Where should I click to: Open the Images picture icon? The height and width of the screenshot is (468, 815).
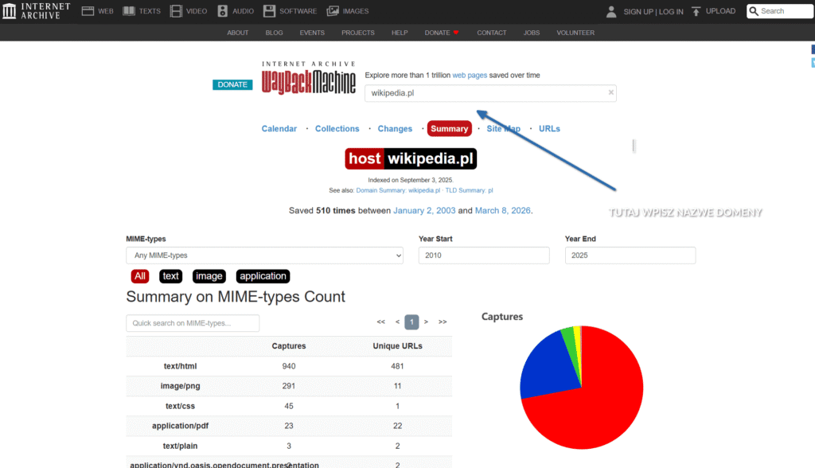click(x=333, y=11)
